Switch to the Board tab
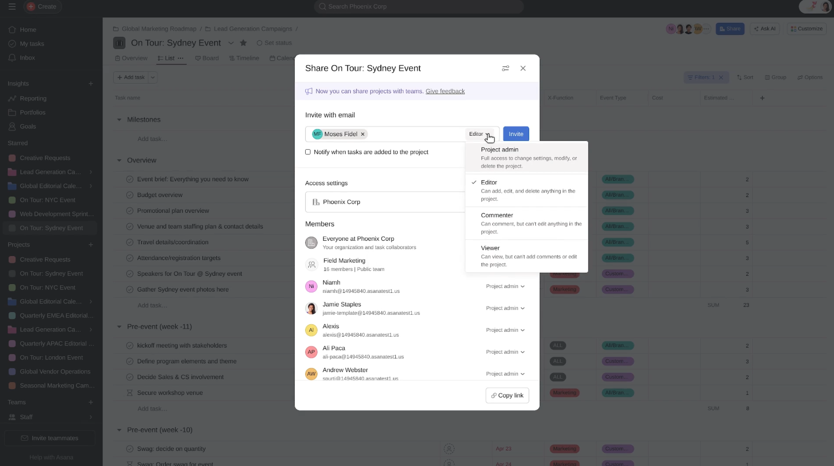834x466 pixels. point(207,58)
